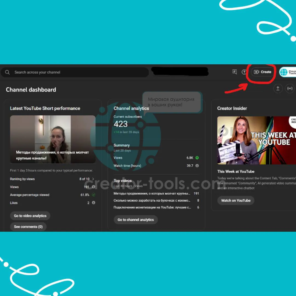This screenshot has width=296, height=296.
Task: Click the go live broadcast icon
Action: point(290,88)
